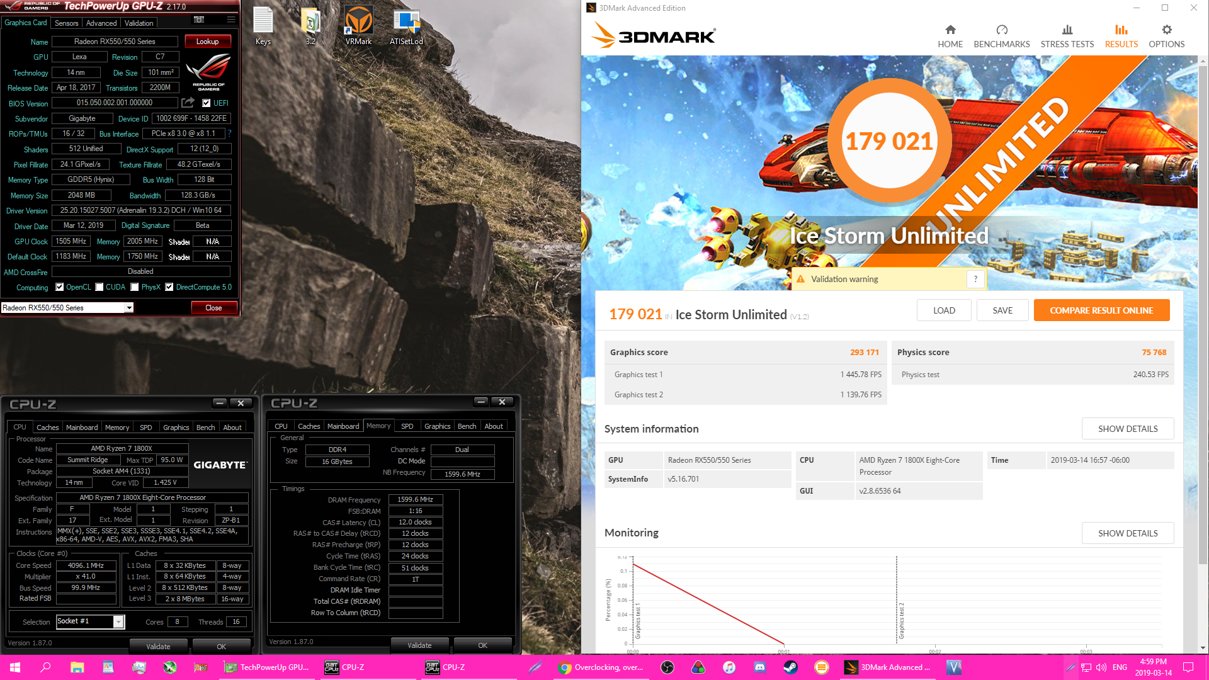Open Bench tab in the right CPU-Z window
The image size is (1209, 680).
click(467, 426)
